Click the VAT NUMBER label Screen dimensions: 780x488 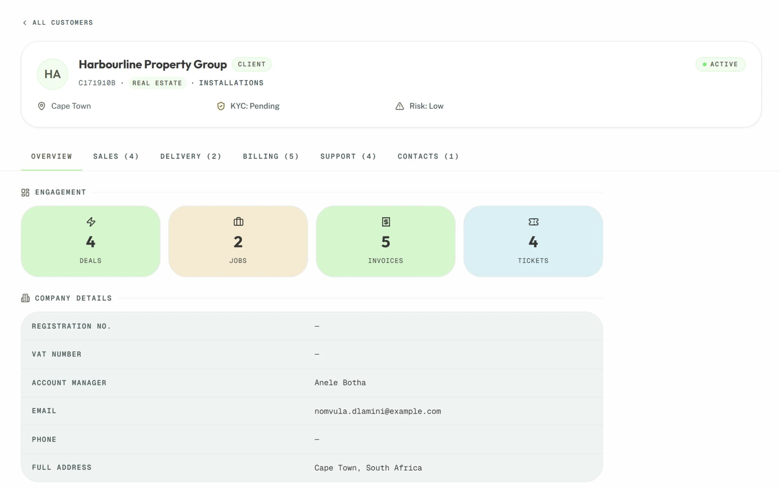point(57,354)
